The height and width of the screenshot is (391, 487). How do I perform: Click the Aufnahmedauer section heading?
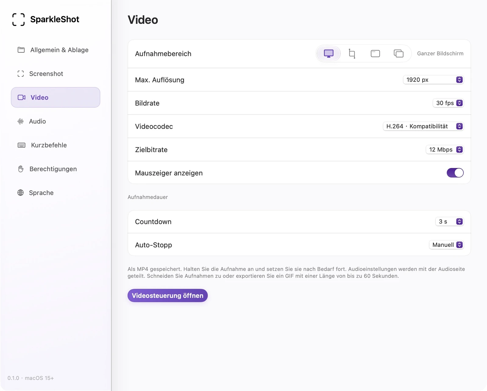[148, 197]
